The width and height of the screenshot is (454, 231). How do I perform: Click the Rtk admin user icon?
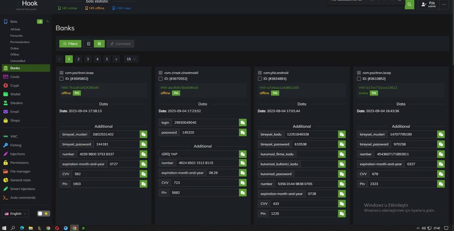424,5
